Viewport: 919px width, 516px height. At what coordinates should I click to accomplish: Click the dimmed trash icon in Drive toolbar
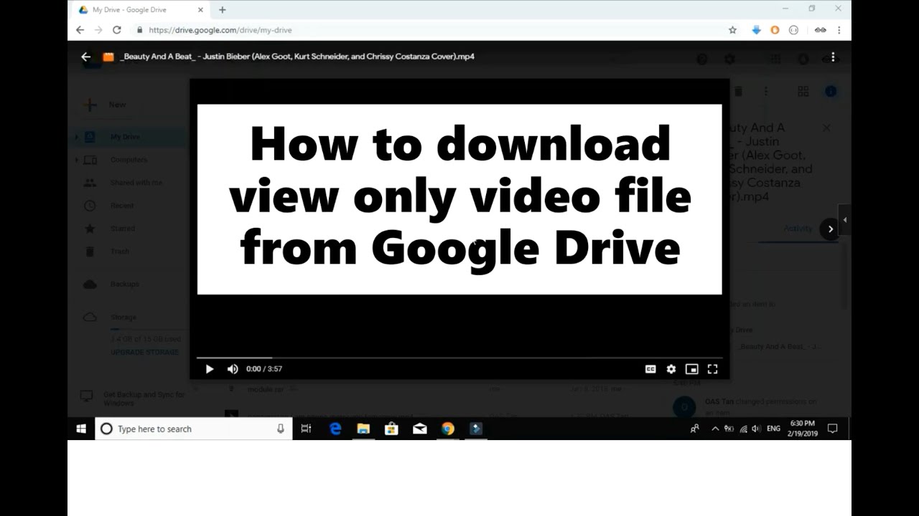[739, 91]
